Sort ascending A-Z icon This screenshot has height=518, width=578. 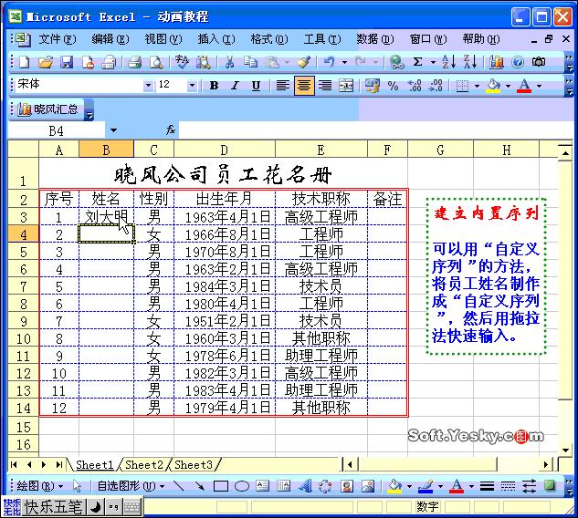click(448, 62)
